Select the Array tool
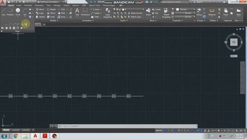This screenshot has width=247, height=139. point(61,17)
